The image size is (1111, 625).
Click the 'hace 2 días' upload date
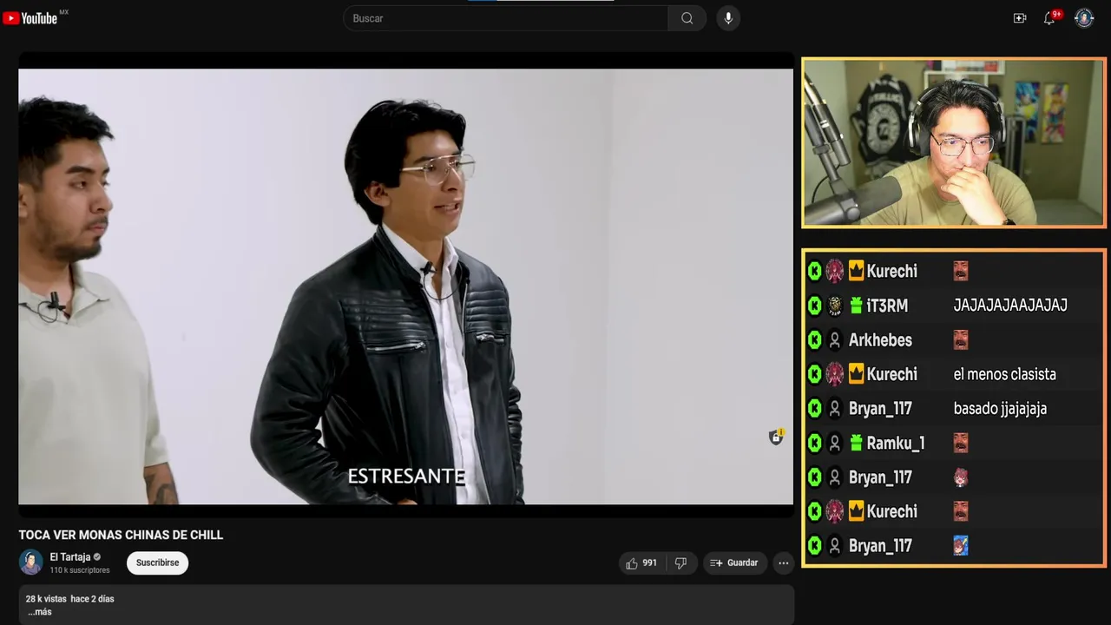(x=93, y=599)
